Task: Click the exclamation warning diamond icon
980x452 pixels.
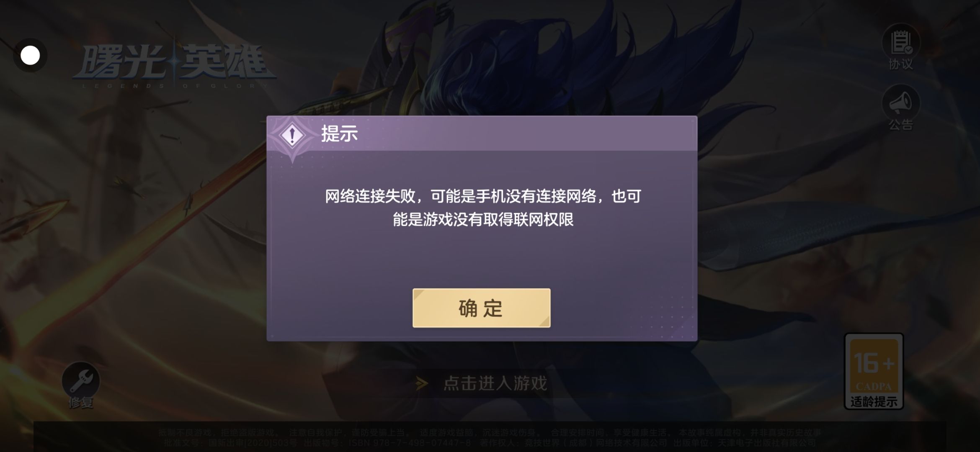Action: click(292, 135)
